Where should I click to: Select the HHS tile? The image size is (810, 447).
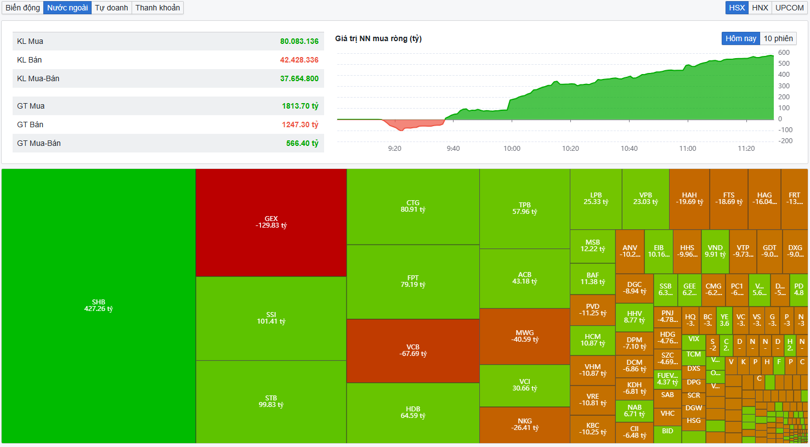tap(687, 252)
